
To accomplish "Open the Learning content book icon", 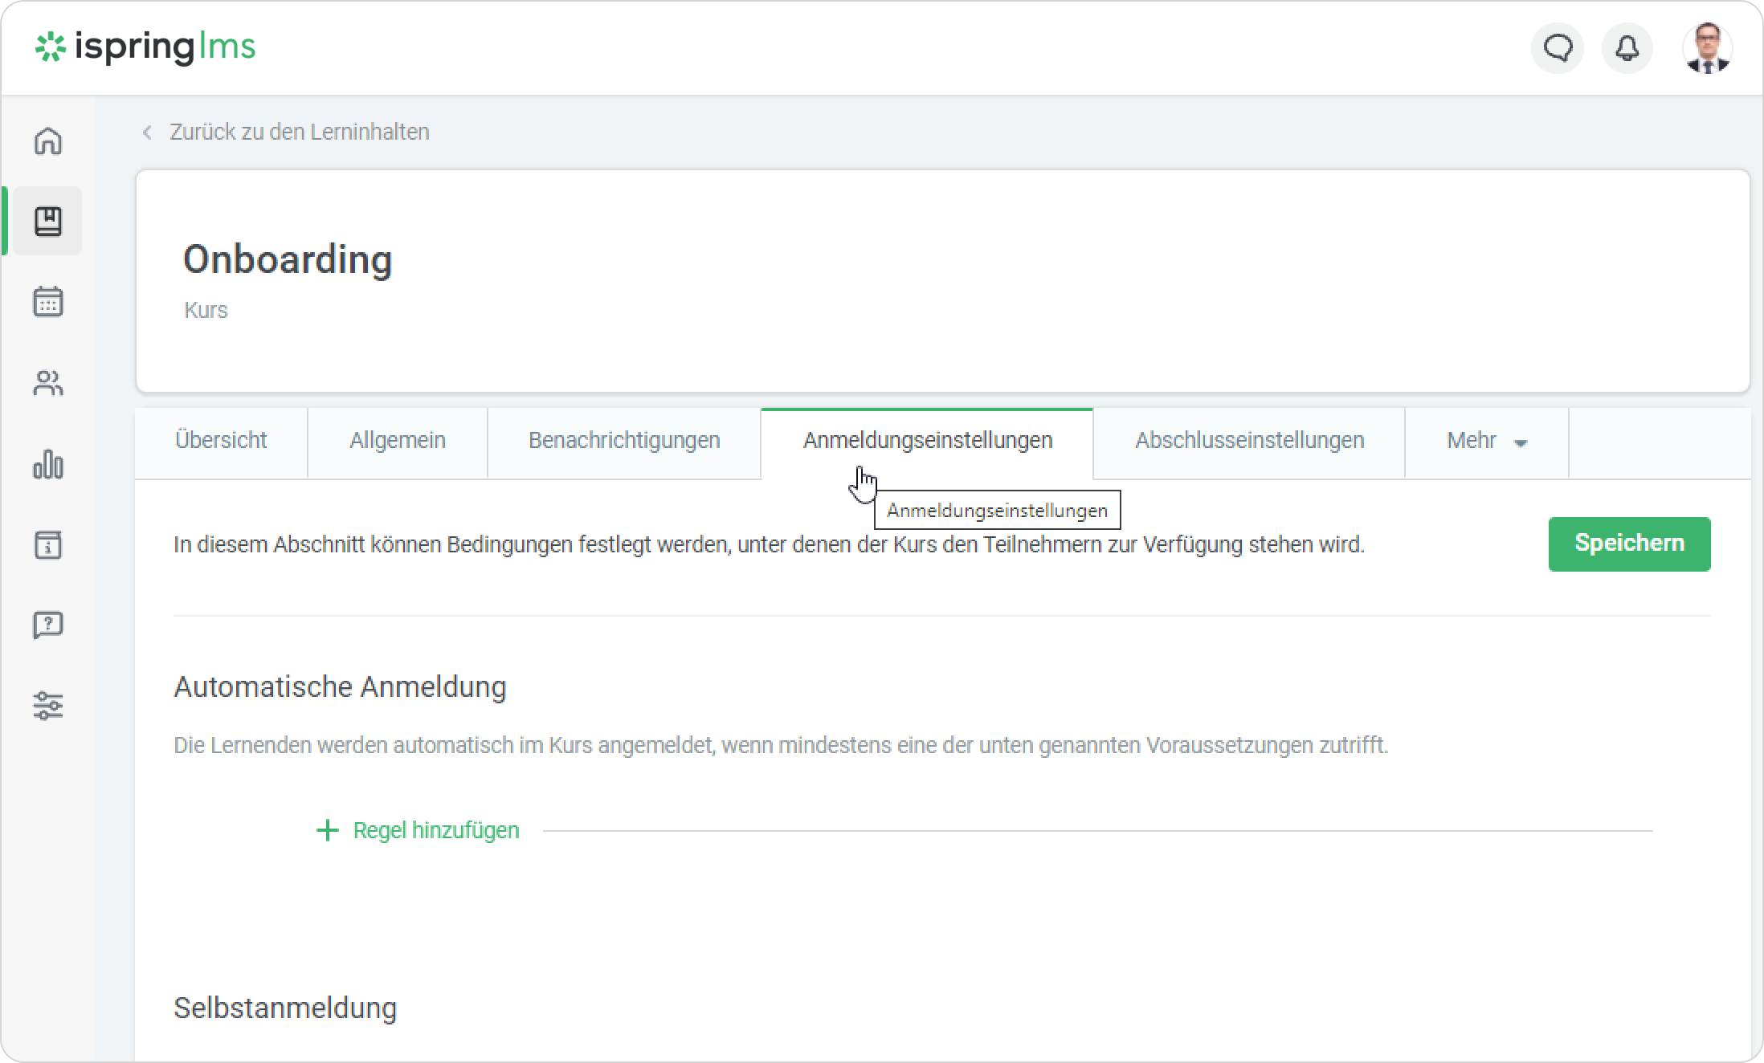I will [x=48, y=222].
